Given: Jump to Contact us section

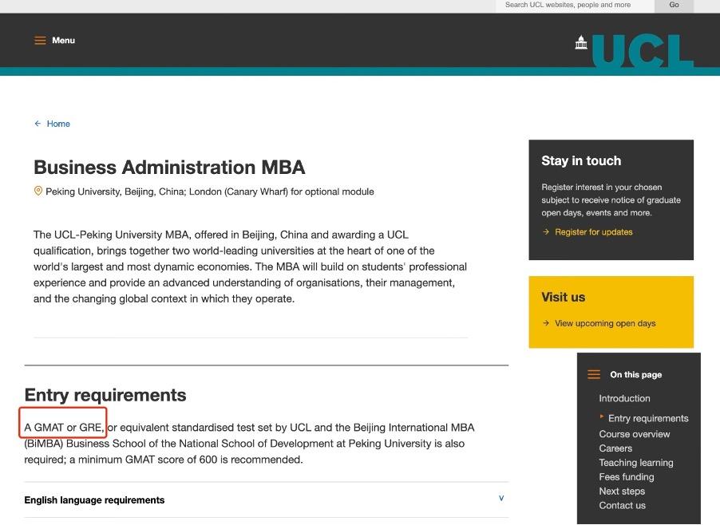Looking at the screenshot, I should [623, 506].
